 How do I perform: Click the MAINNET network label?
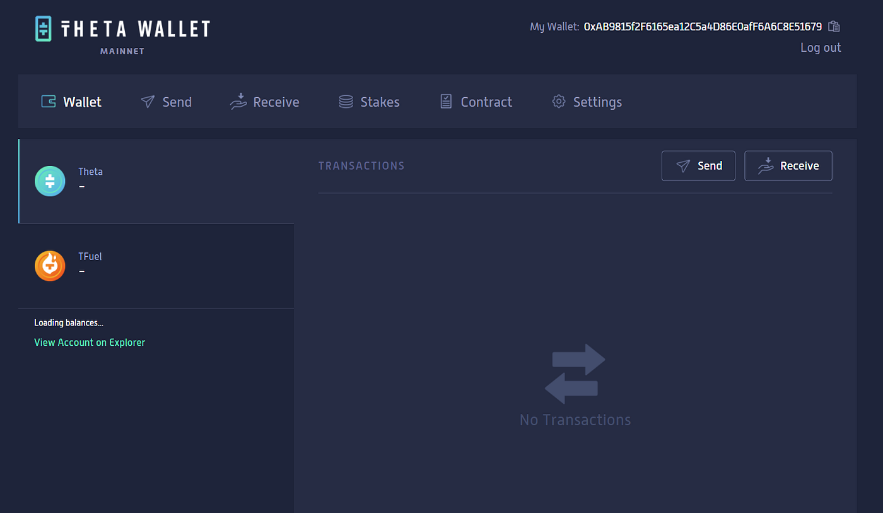(122, 51)
